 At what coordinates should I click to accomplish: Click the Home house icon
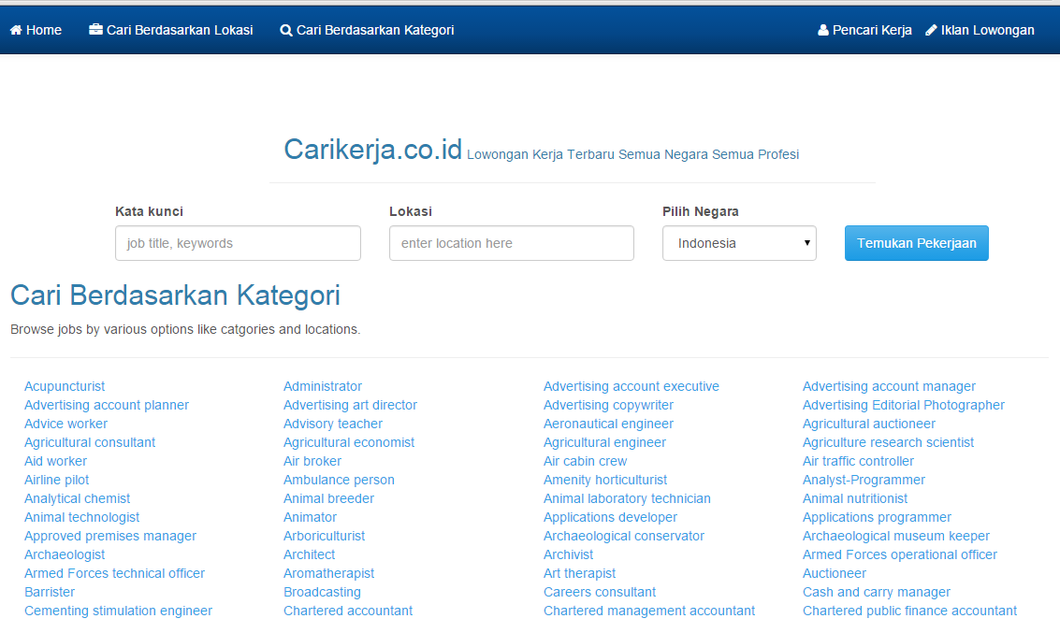coord(16,30)
